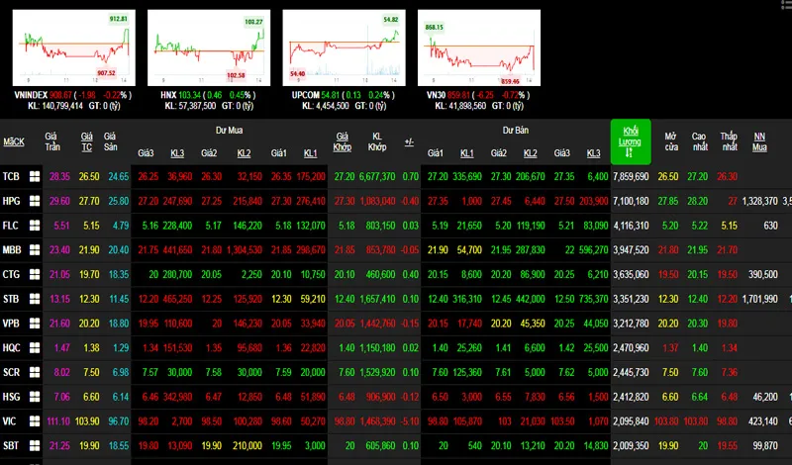Sort by NN Mua column header
The image size is (792, 465).
coord(759,141)
